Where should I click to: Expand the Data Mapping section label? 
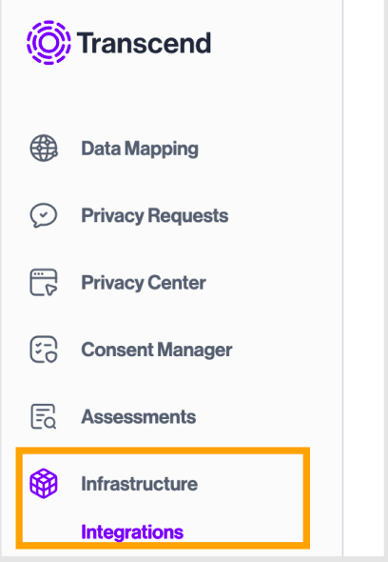[x=140, y=149]
